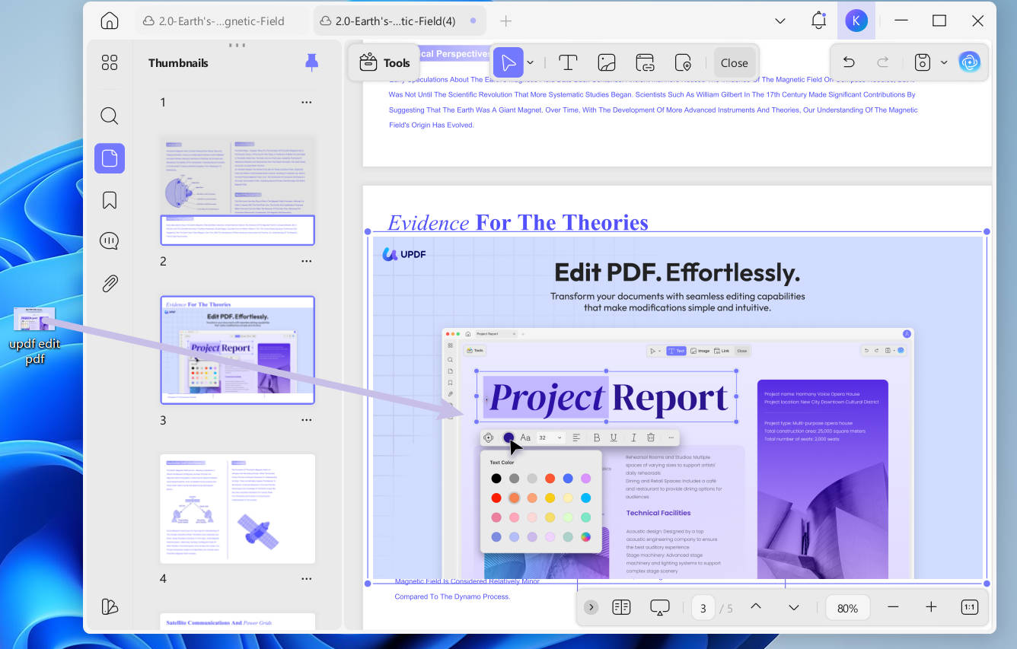This screenshot has height=649, width=1017.
Task: Choose the Text edit tool
Action: click(567, 62)
